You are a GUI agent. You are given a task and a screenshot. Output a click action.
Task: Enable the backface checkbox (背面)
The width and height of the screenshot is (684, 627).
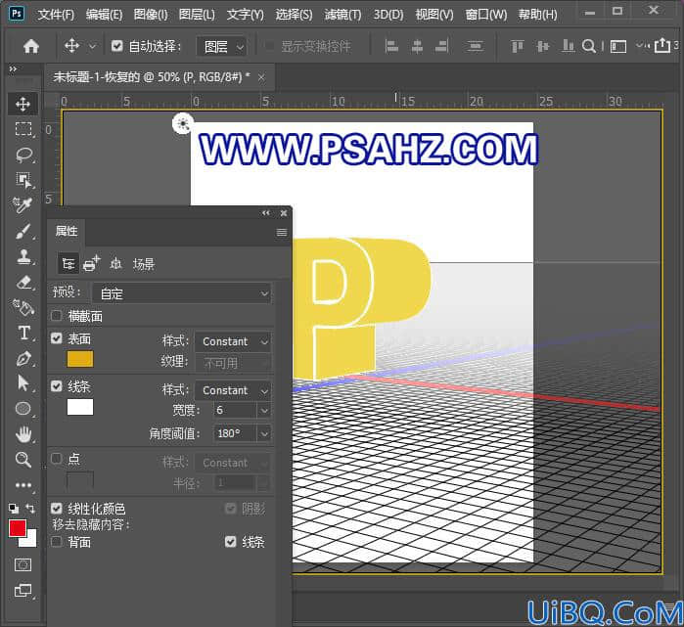point(57,542)
